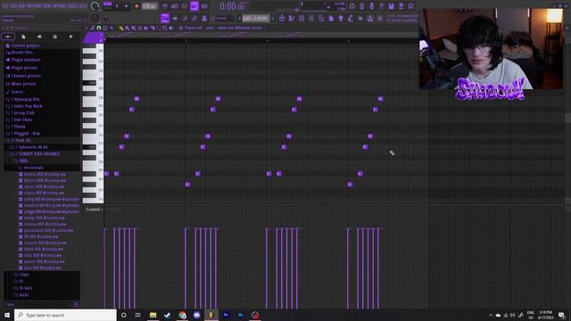Open Chrome from the taskbar
Screen dimensions: 571x321
click(x=182, y=315)
